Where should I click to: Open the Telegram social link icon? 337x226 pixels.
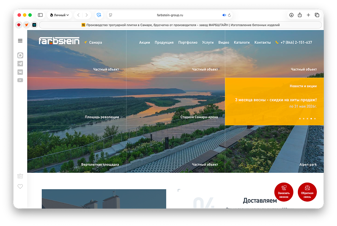[x=20, y=64]
